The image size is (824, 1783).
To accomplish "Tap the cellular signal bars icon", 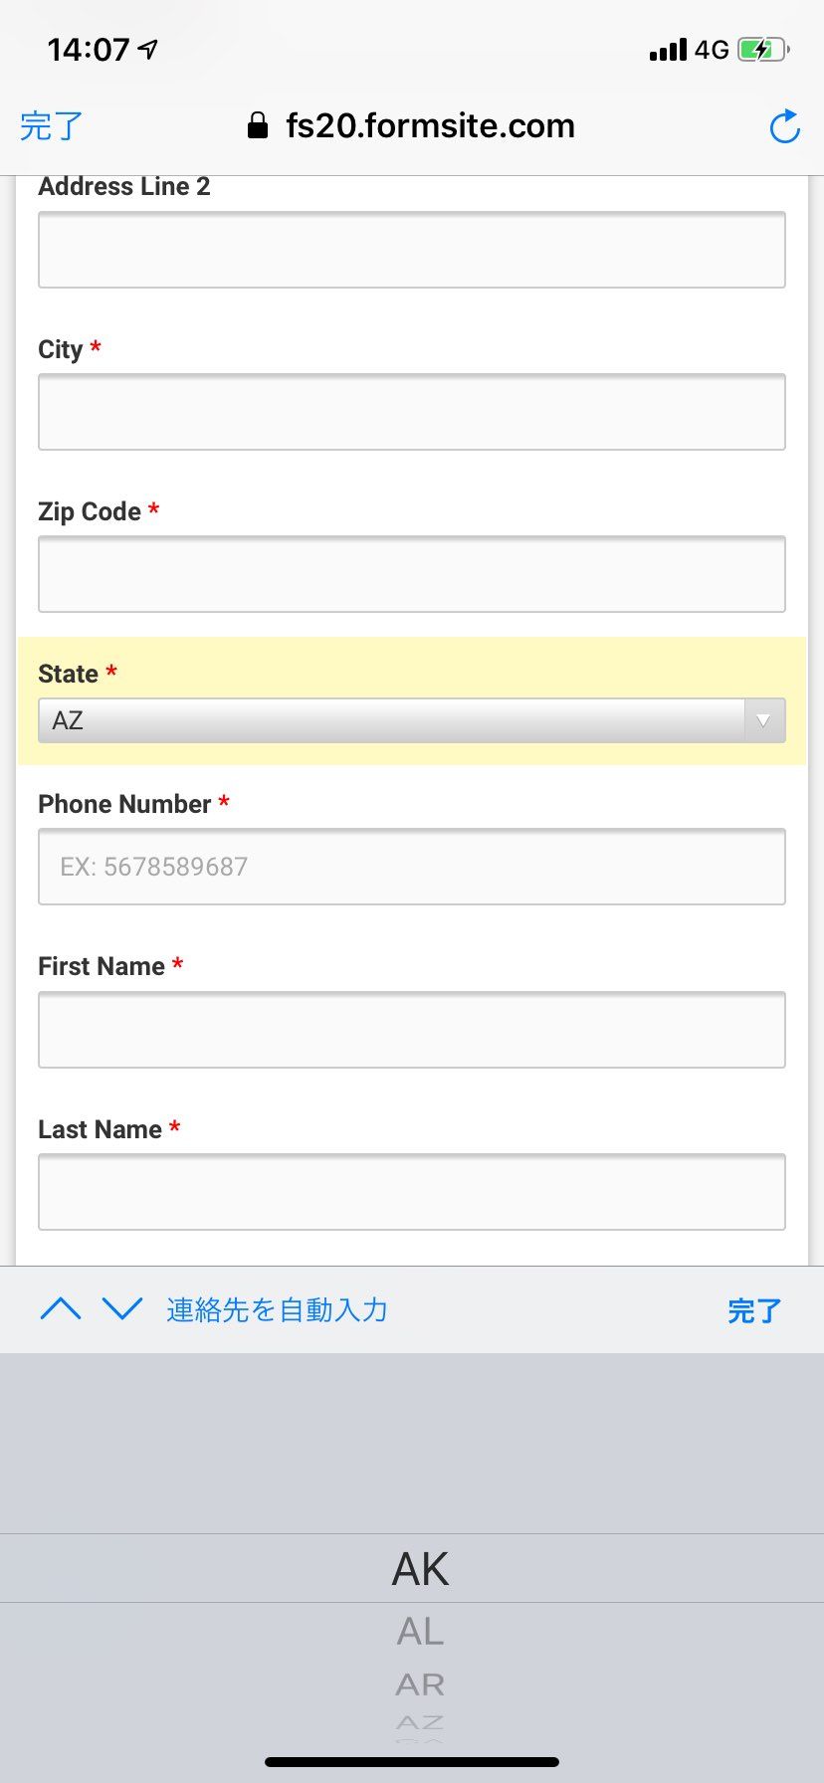I will pos(668,50).
